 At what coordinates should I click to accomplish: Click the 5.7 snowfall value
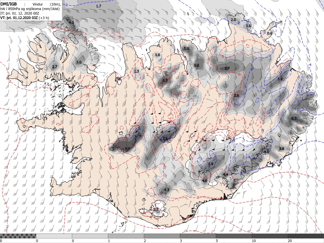click(227, 68)
